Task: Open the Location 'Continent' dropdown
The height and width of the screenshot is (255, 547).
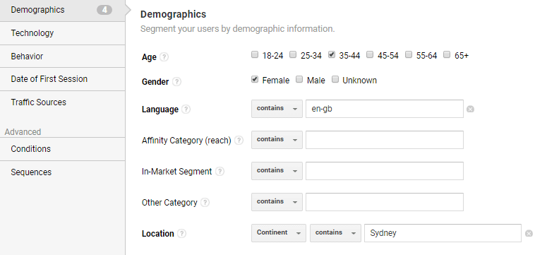Action: coord(279,233)
